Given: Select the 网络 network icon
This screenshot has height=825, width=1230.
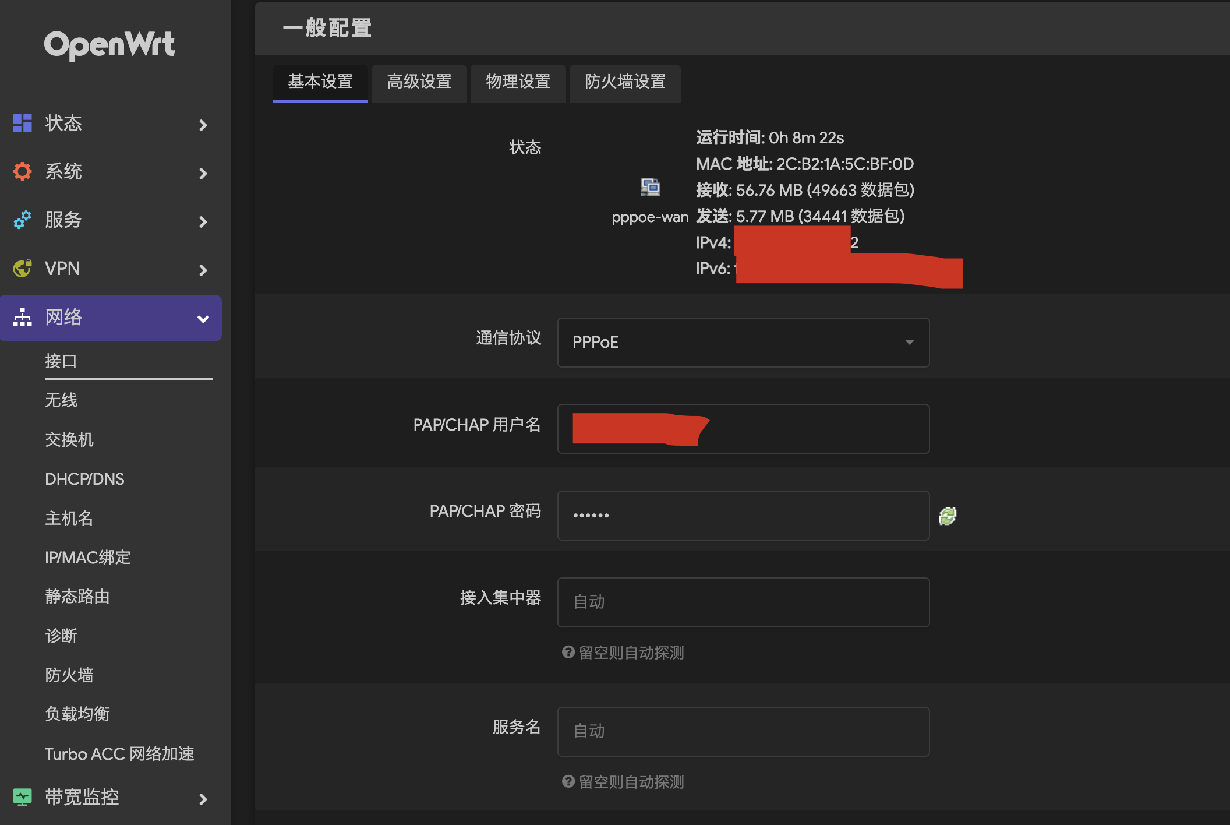Looking at the screenshot, I should point(22,318).
